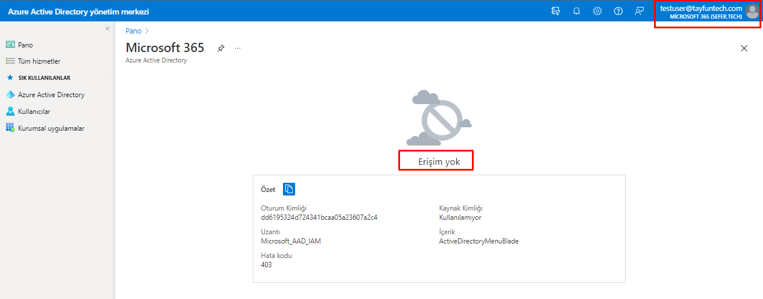Viewport: 763px width, 299px height.
Task: Open the more options ellipsis menu
Action: click(x=238, y=49)
